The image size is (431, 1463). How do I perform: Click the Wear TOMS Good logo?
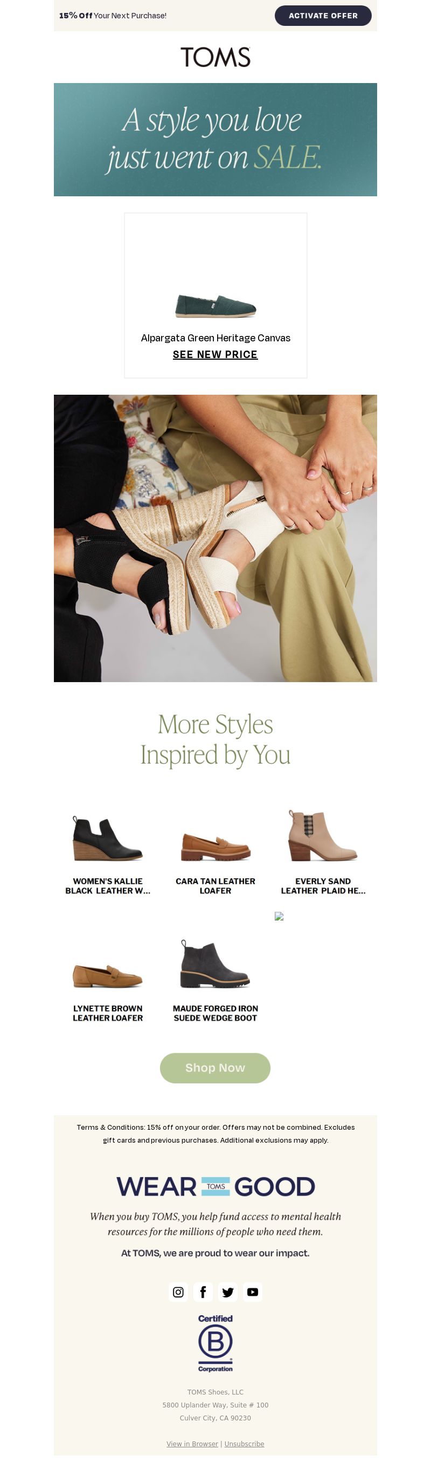(215, 1186)
